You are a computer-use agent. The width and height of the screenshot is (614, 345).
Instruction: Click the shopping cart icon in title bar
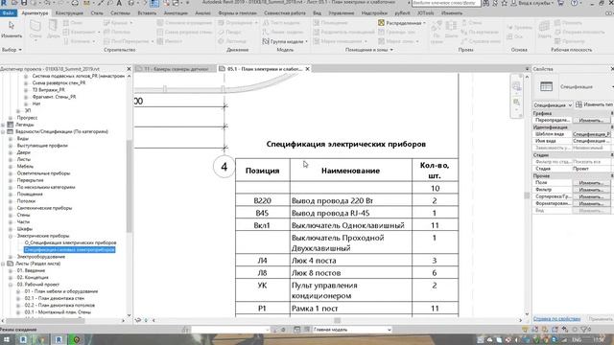coord(560,3)
